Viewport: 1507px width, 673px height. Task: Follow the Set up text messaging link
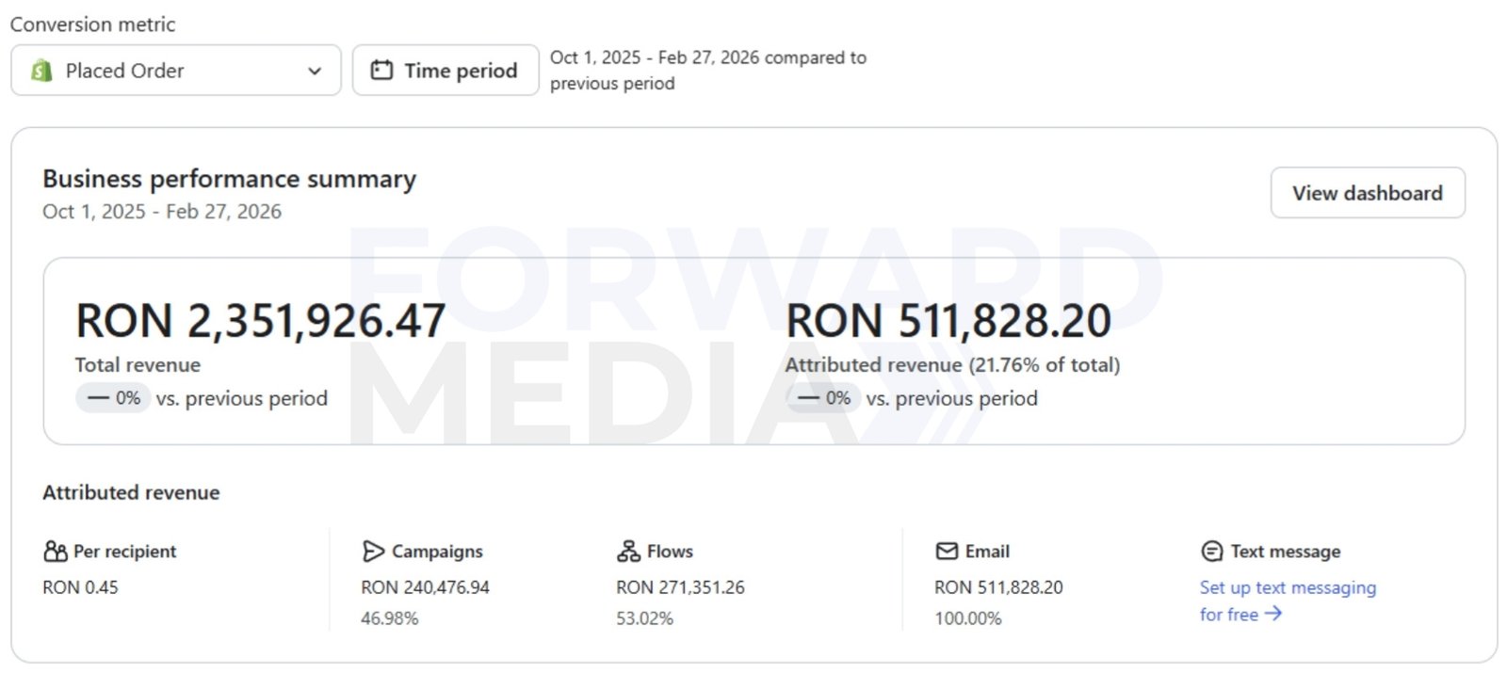pos(1287,588)
